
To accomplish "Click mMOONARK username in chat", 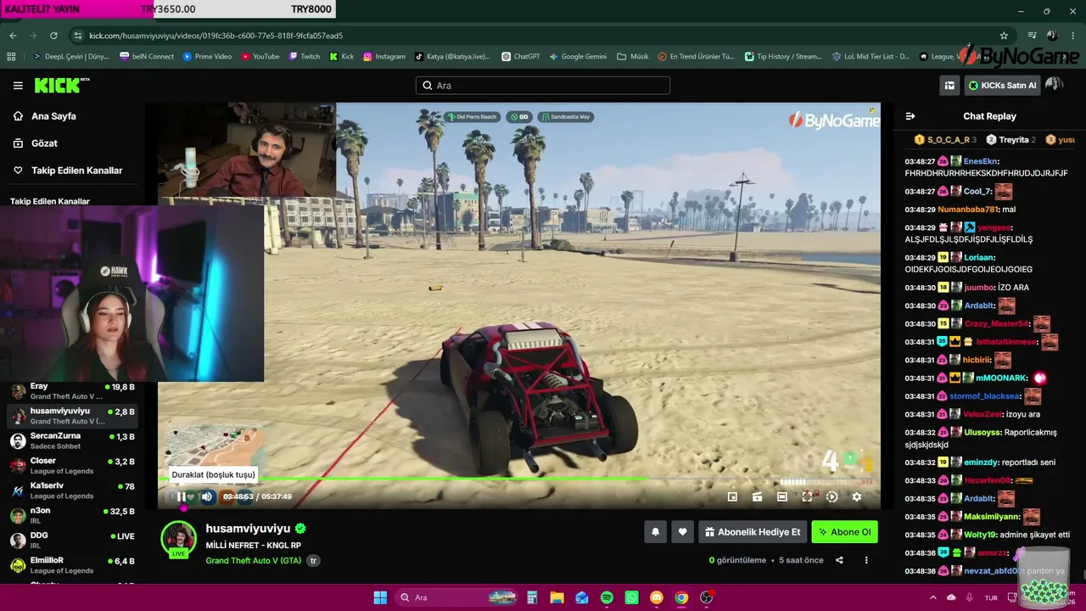I will coord(1001,378).
